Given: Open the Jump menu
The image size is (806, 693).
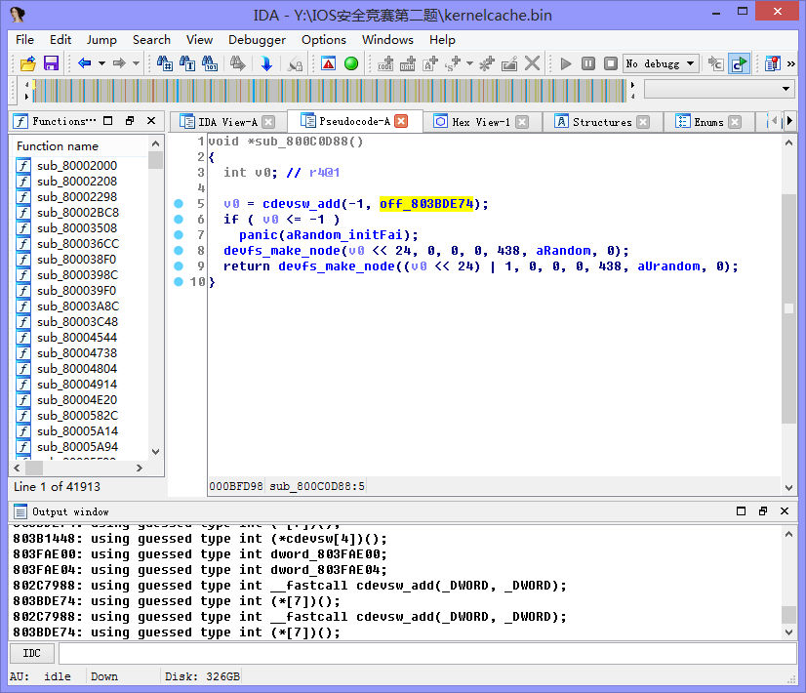Looking at the screenshot, I should coord(101,40).
